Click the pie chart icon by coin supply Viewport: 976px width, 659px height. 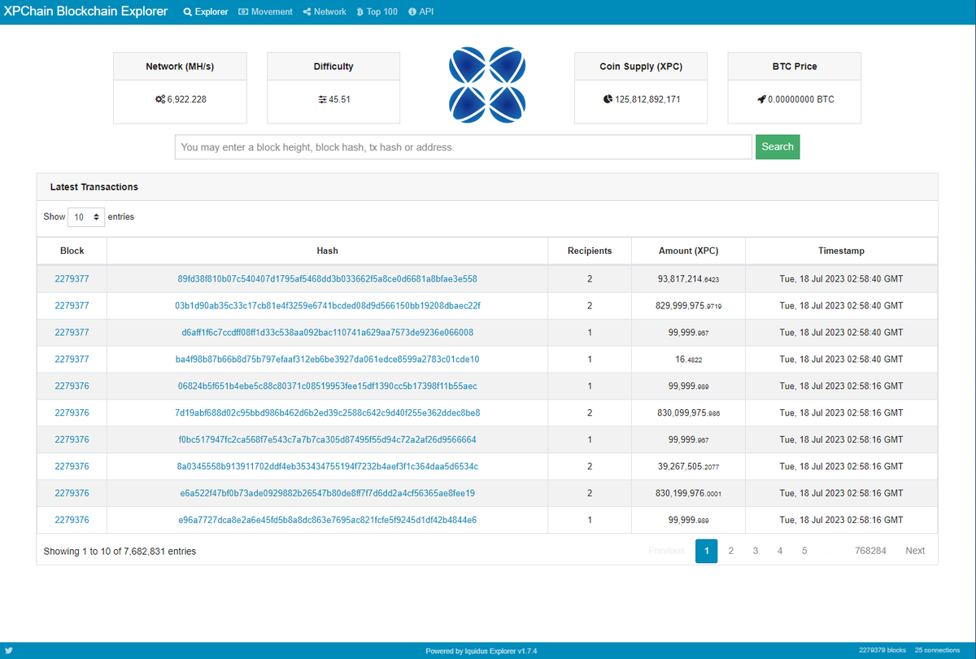tap(608, 99)
